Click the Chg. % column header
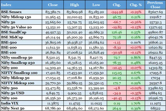Viewport: 166px width, 111px height. (x=135, y=5)
